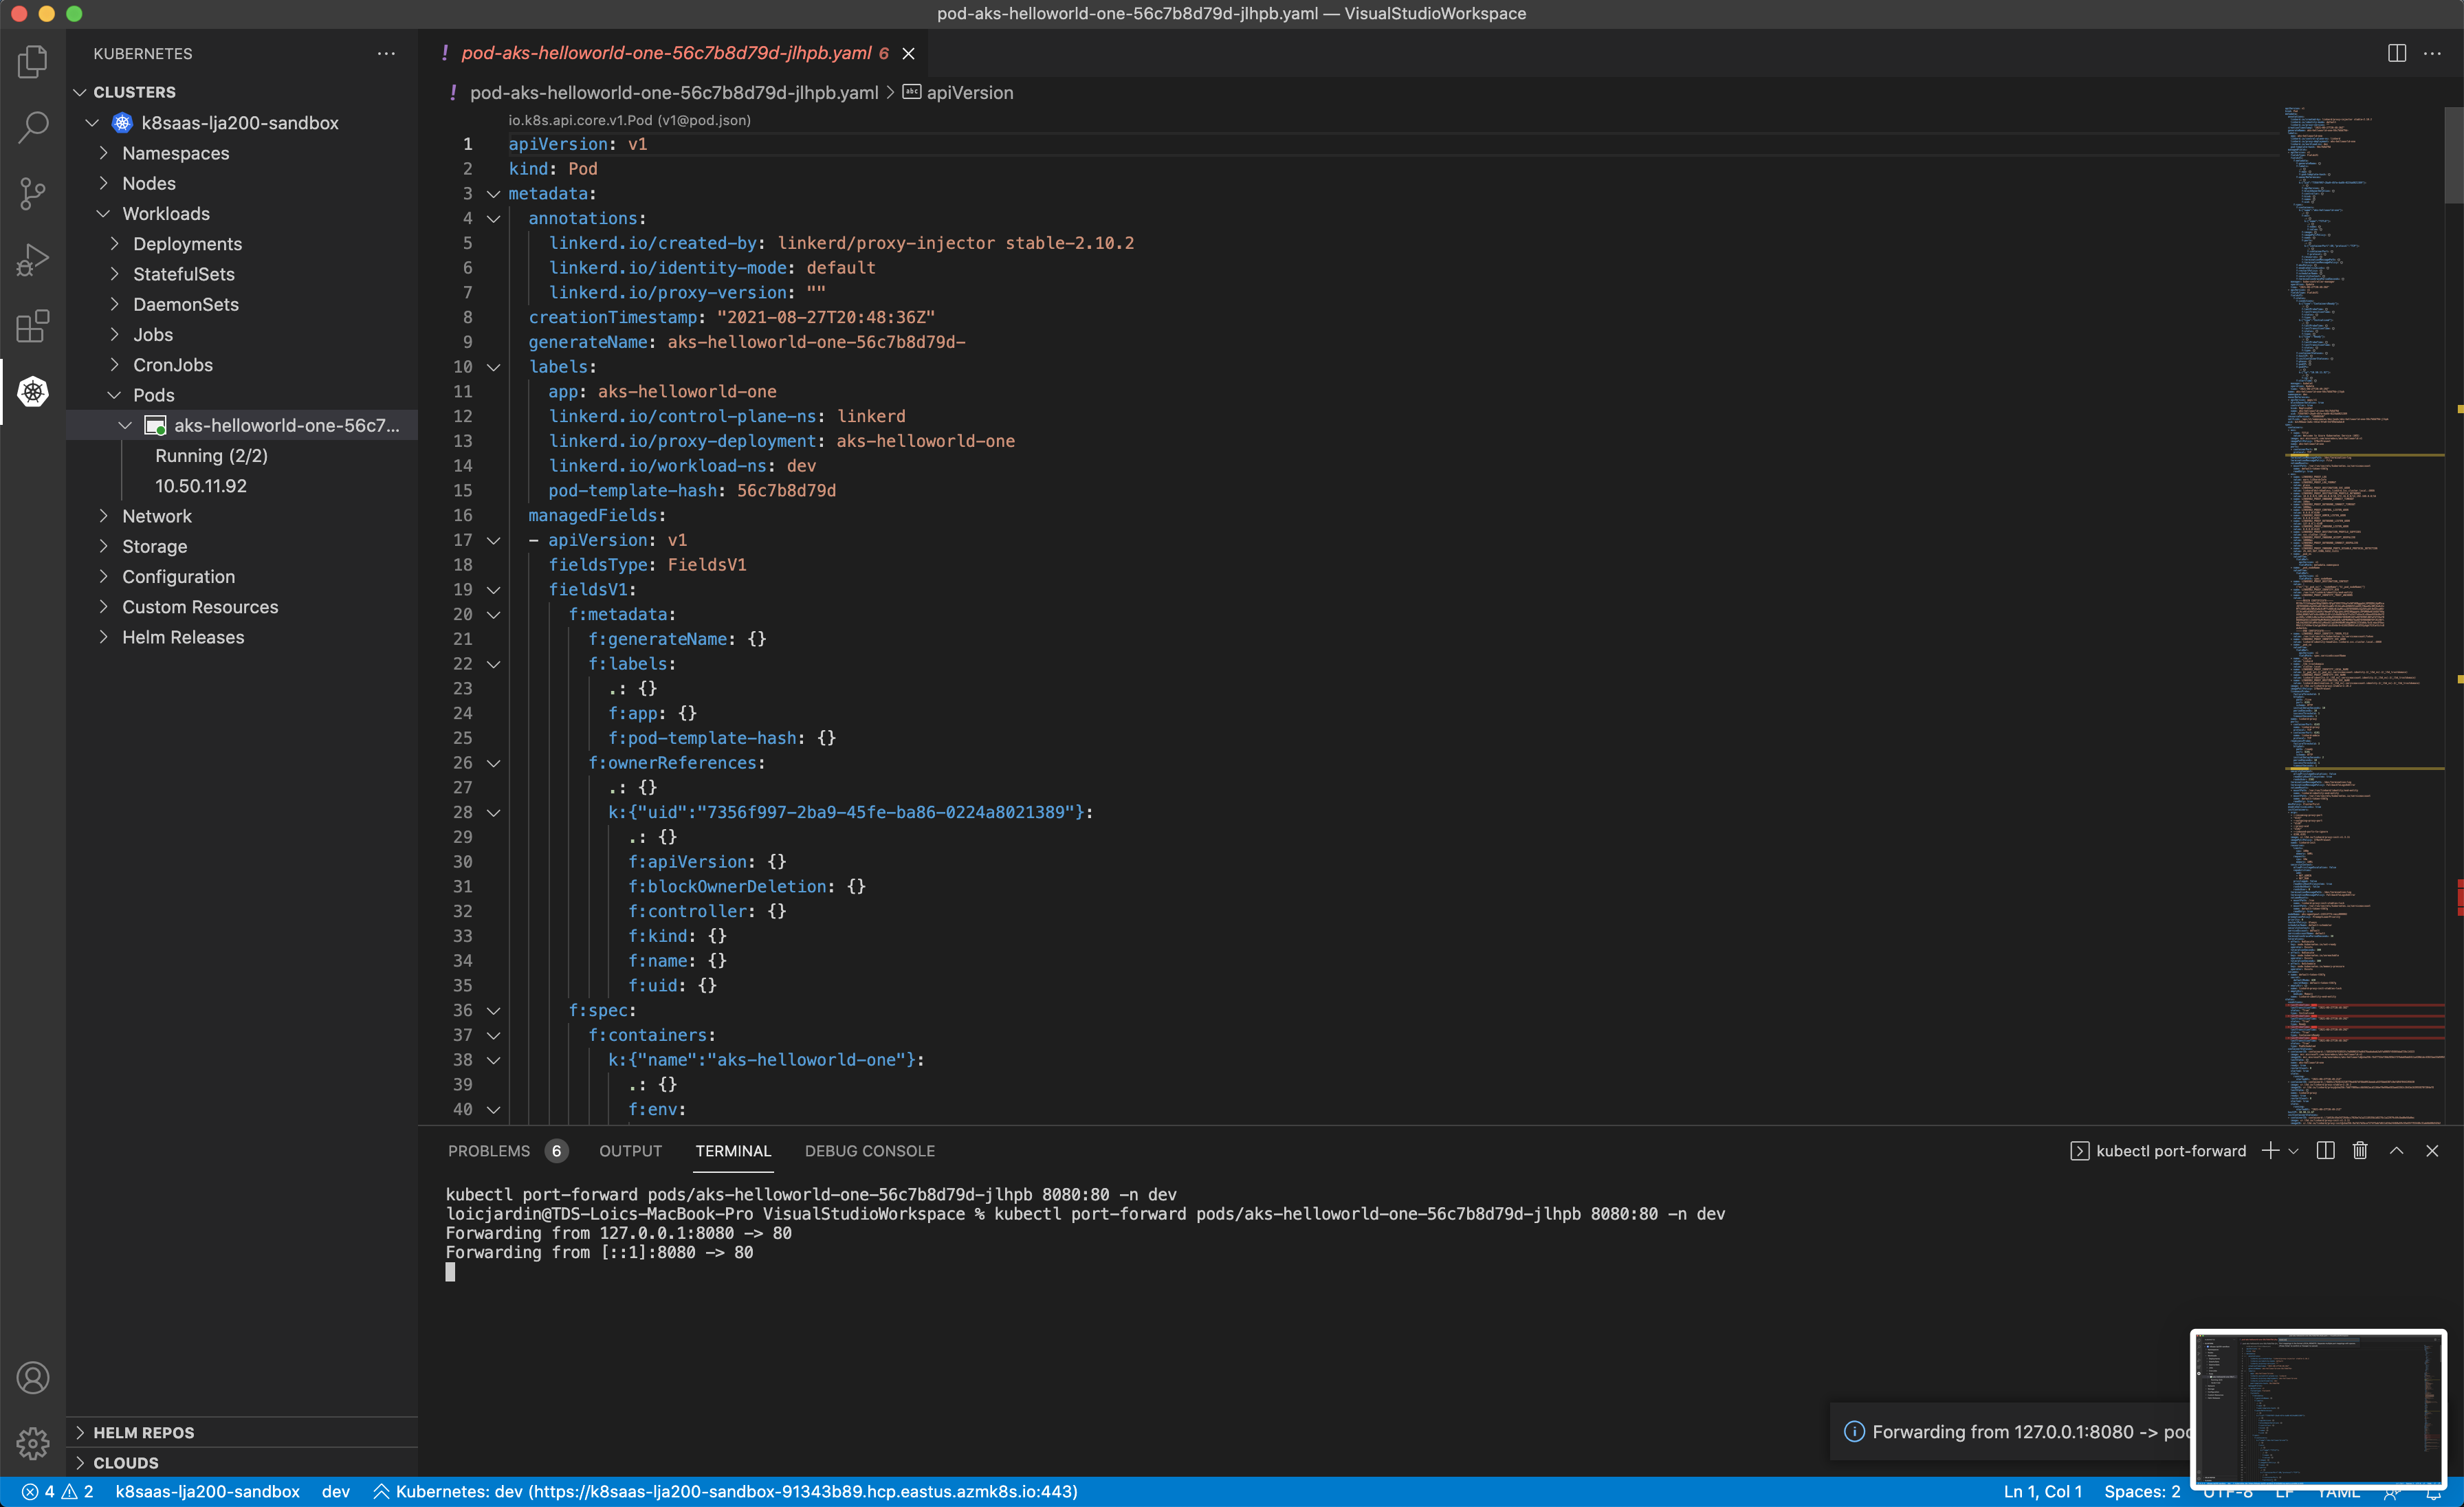Open the Accounts icon in activity bar
The image size is (2464, 1507).
pos(33,1377)
